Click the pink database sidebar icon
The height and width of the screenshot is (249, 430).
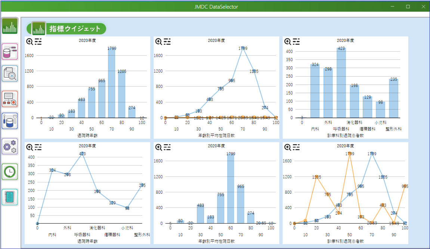(10, 52)
